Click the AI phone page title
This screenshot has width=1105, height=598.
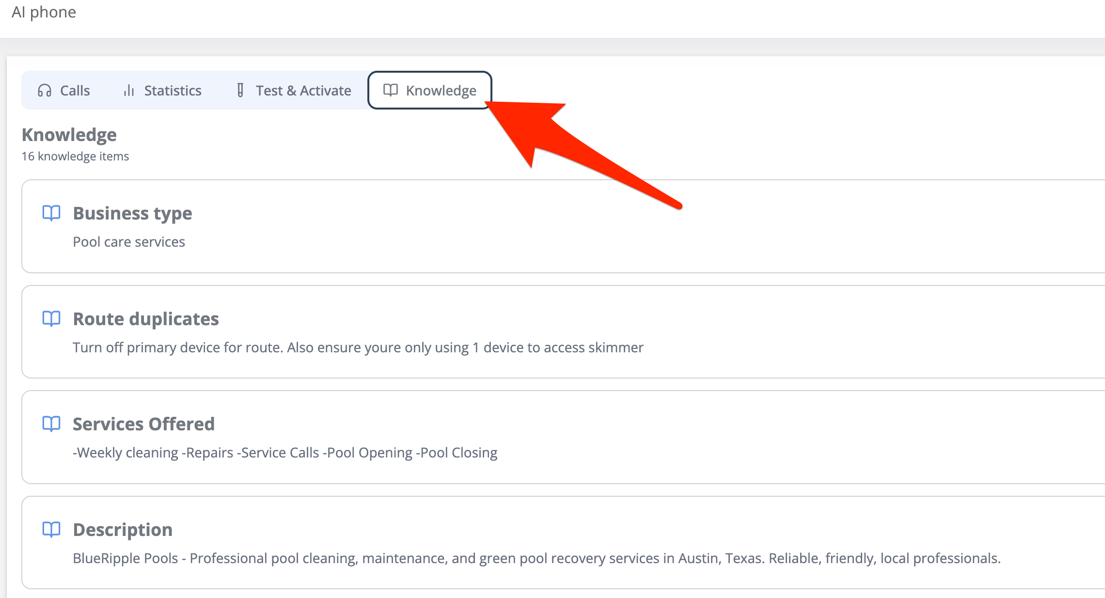tap(44, 12)
